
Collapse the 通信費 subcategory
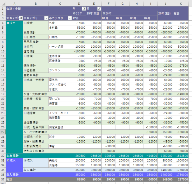[x=25, y=113]
